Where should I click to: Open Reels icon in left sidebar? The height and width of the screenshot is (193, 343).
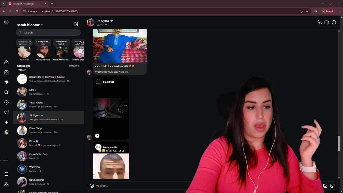(x=6, y=72)
